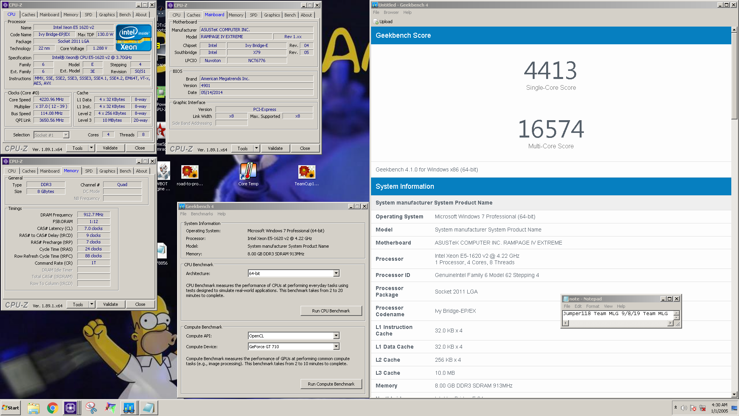Switch to the CPU tab in the CPU-Z Memory window
The height and width of the screenshot is (416, 739).
(12, 171)
